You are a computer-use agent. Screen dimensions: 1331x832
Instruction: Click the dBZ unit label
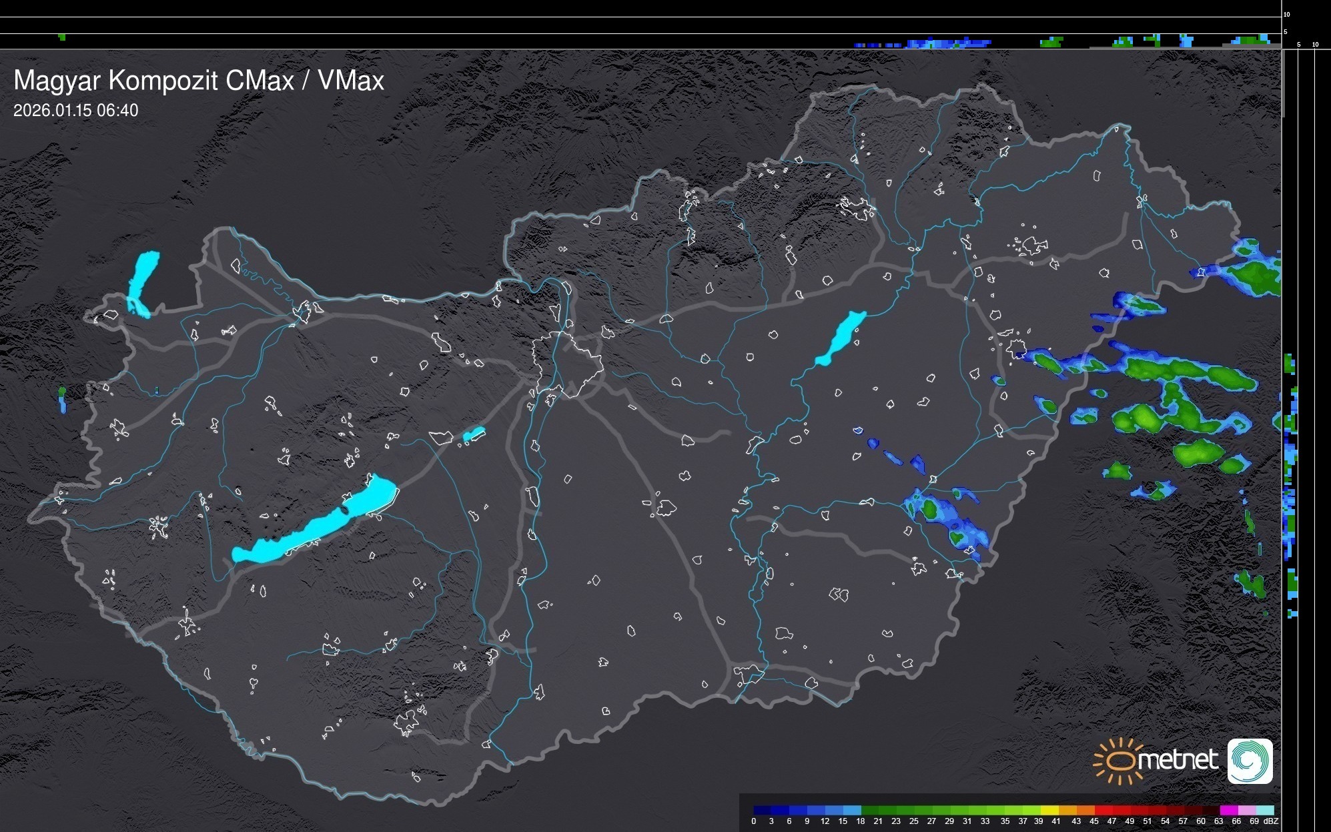coord(1270,821)
